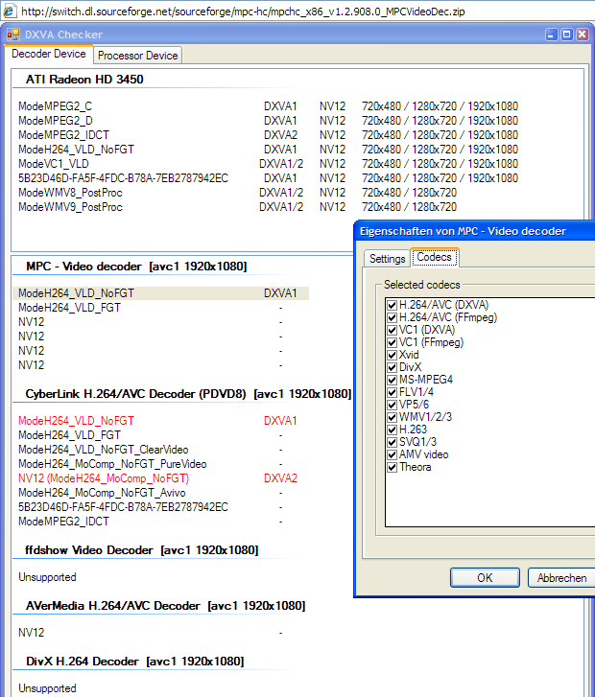595x697 pixels.
Task: Toggle the FLV1/4 checkbox
Action: (x=392, y=392)
